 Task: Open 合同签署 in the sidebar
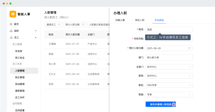coord(20,110)
